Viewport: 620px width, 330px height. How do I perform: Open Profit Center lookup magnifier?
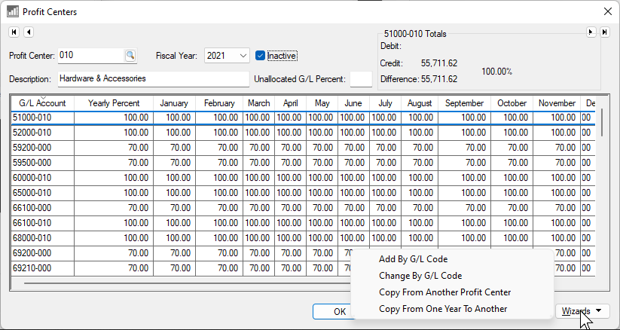click(130, 56)
